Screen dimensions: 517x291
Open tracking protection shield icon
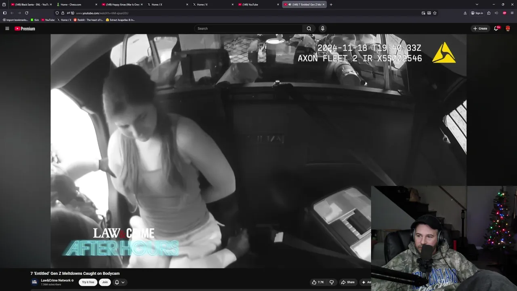(57, 13)
